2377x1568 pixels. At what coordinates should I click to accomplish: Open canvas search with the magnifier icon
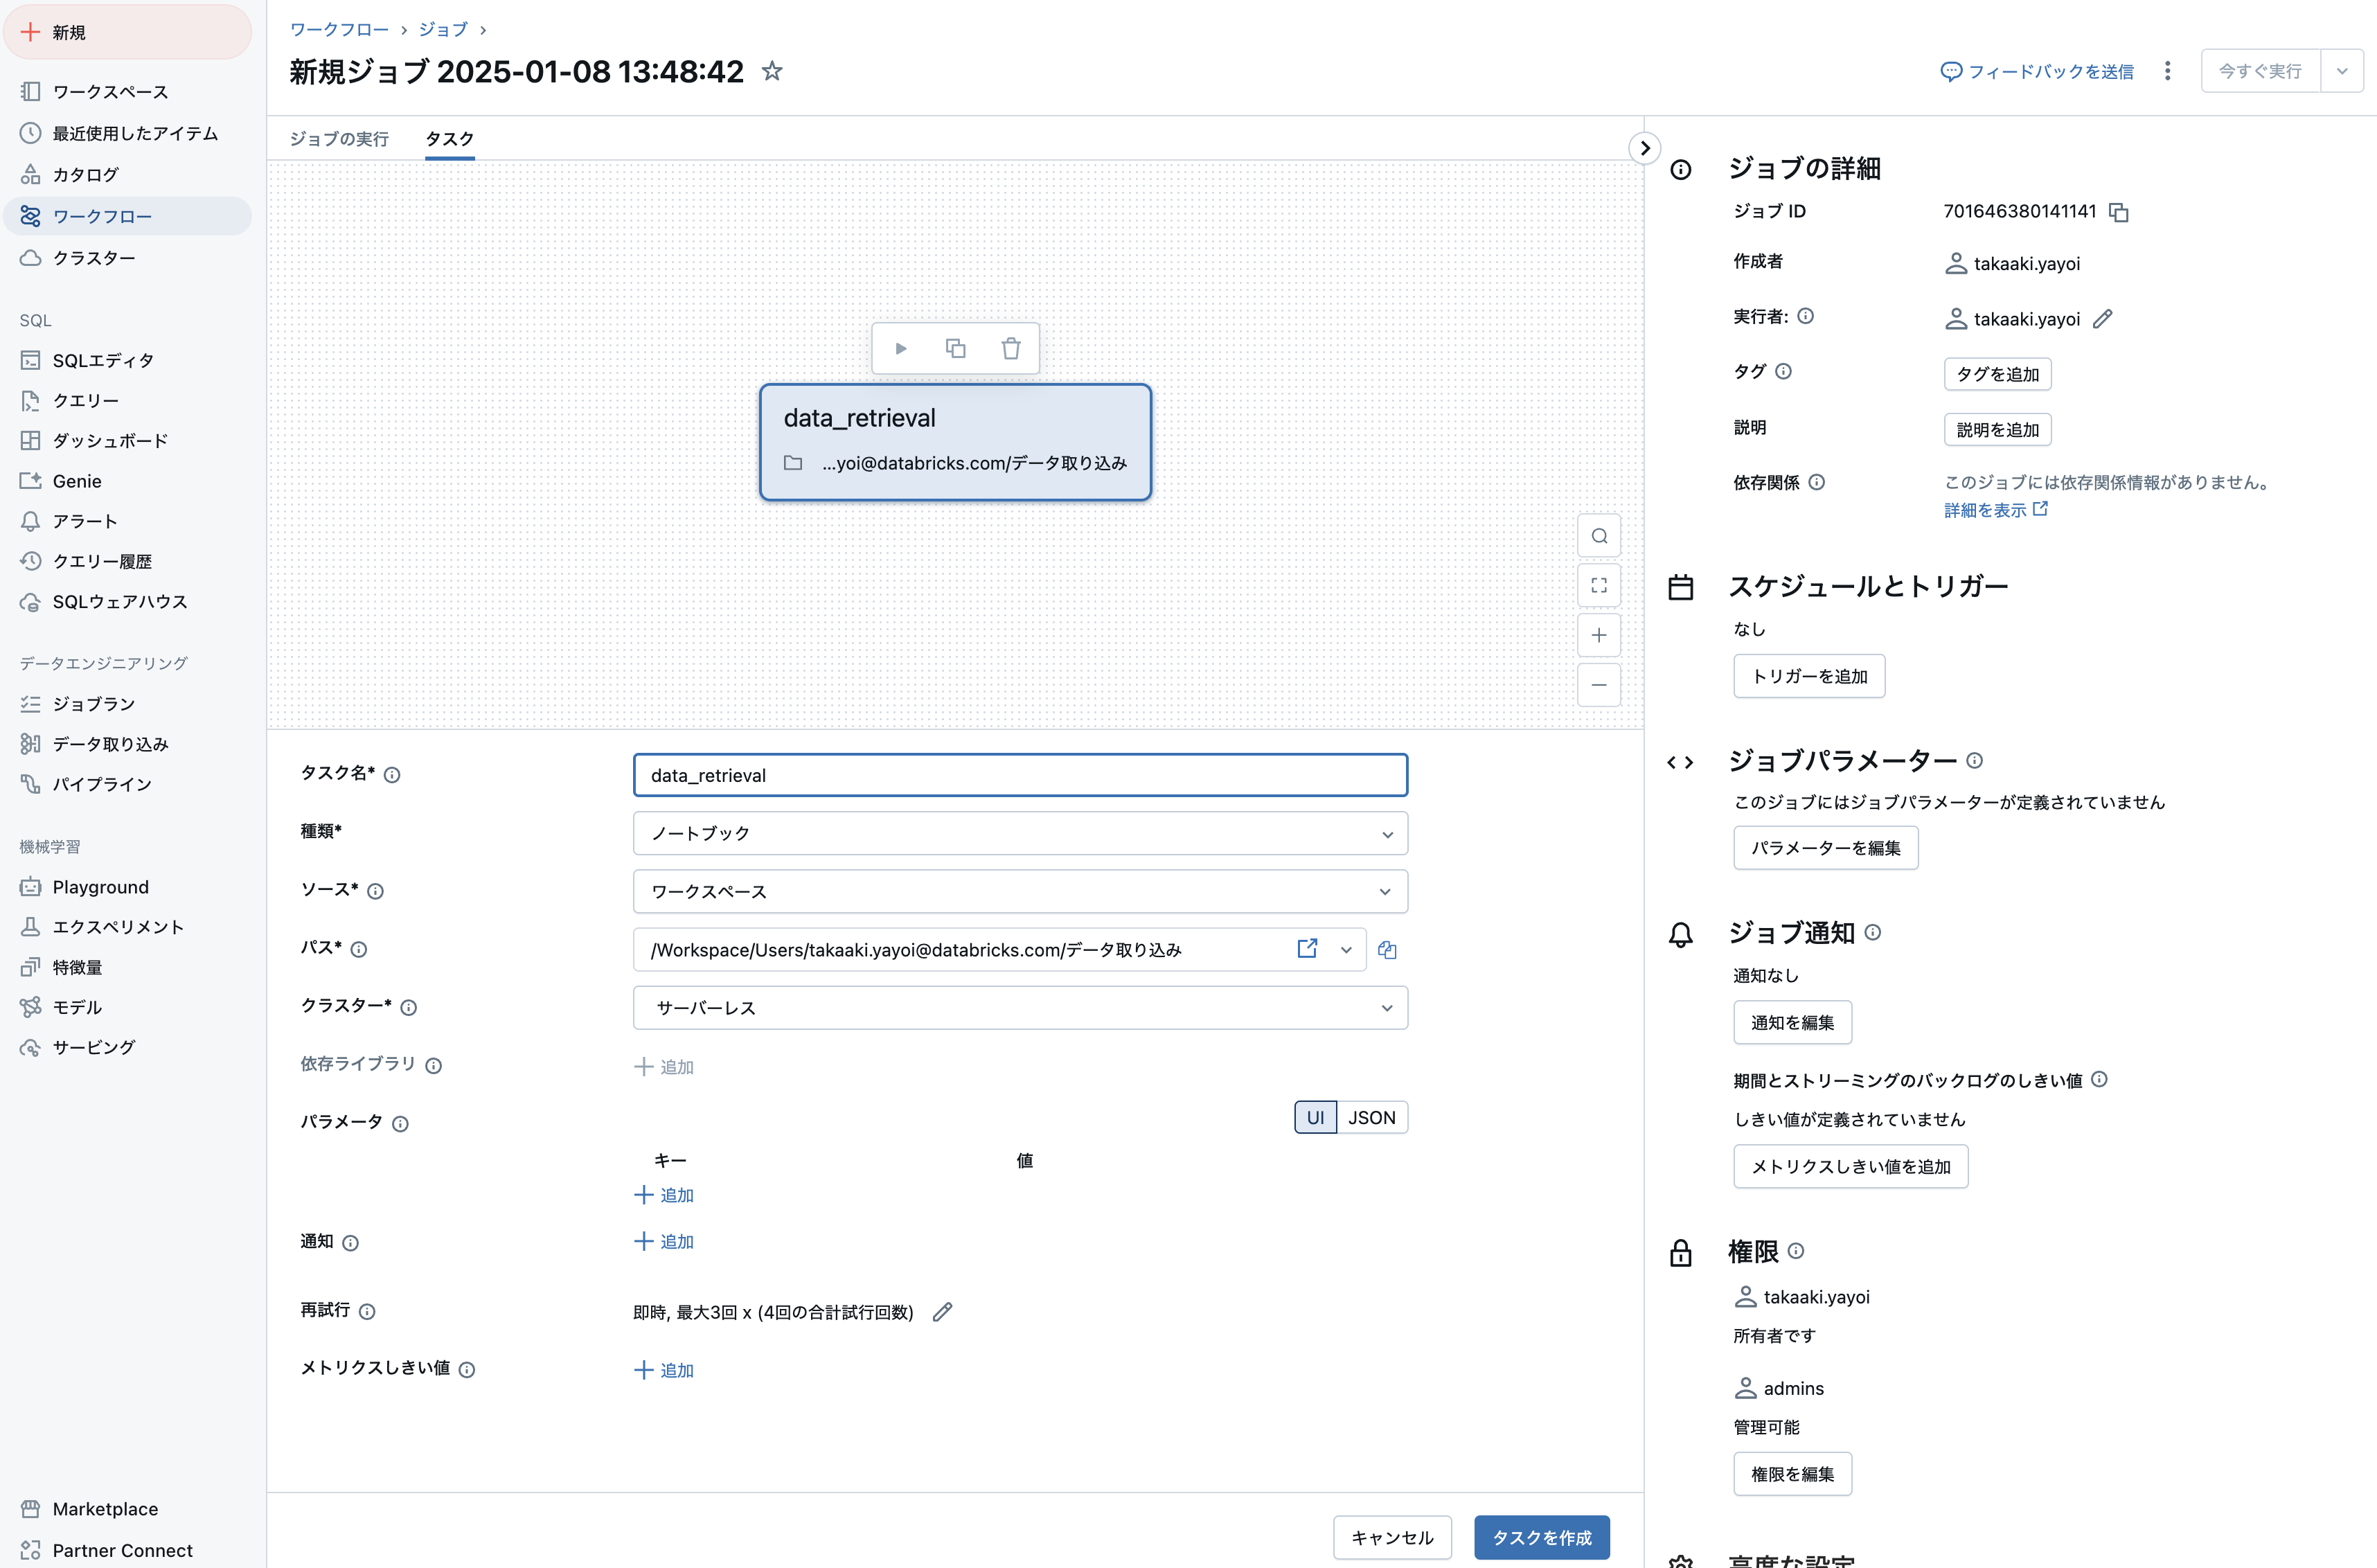click(1599, 535)
